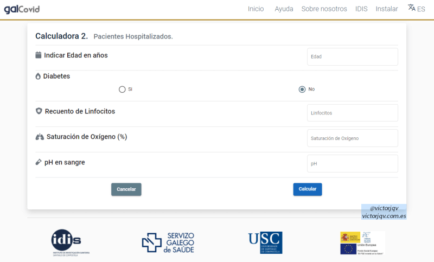Click the Recuento de Linfocitos label
Screen dimensions: 434x262
[x=80, y=111]
